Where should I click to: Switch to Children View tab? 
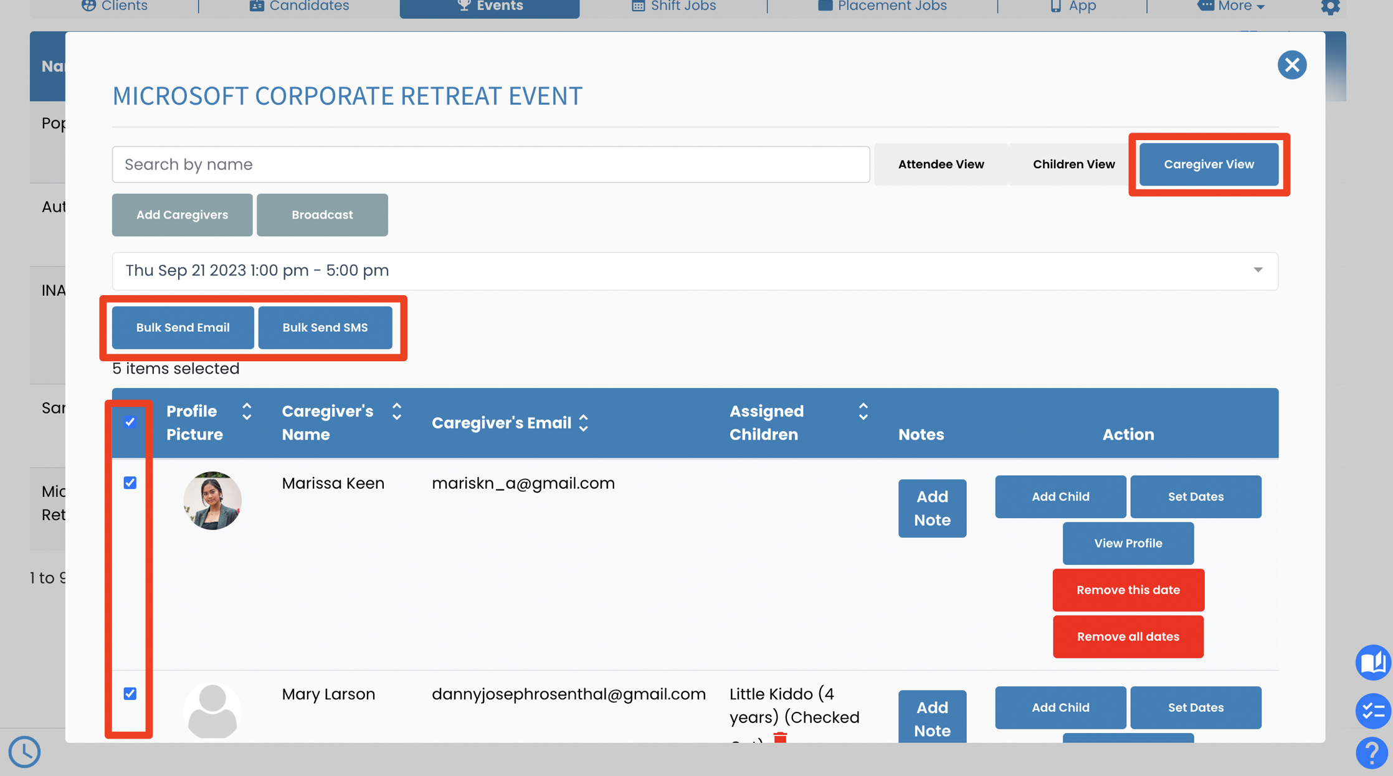[1073, 164]
